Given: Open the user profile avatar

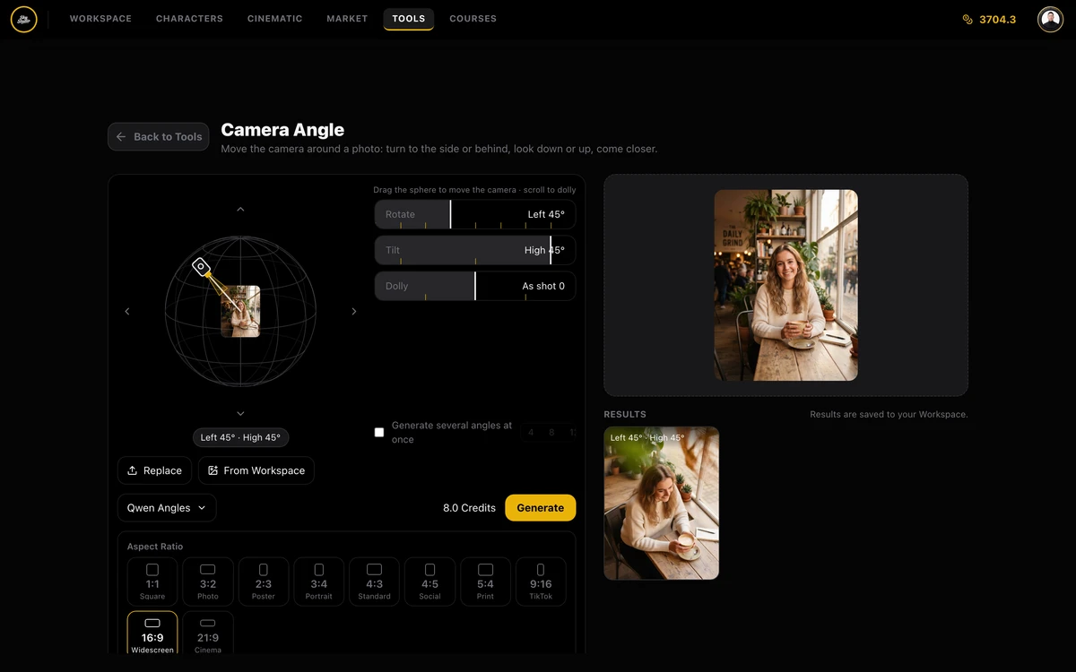Looking at the screenshot, I should coord(1050,19).
